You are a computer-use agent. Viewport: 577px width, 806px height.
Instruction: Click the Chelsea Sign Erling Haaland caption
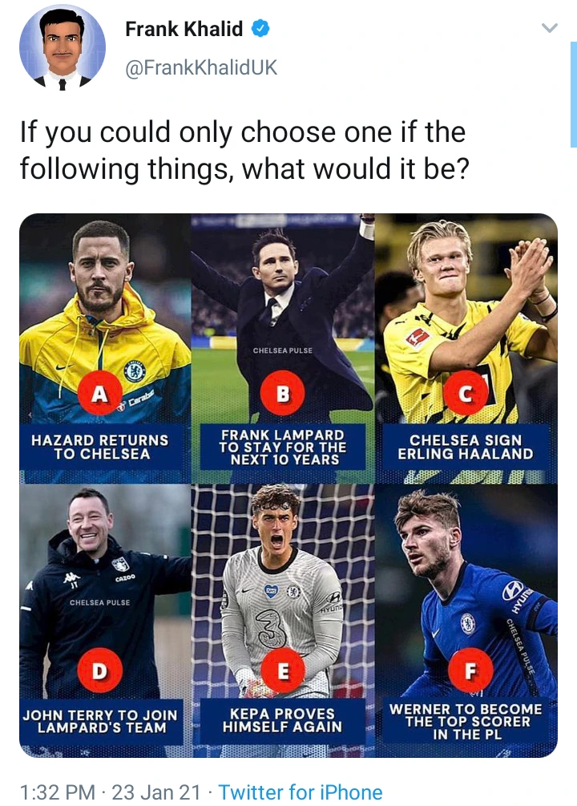pos(466,447)
